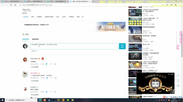The width and height of the screenshot is (183, 102).
Task: Reply to the 日常蜗跳 comment
Action: 55,64
